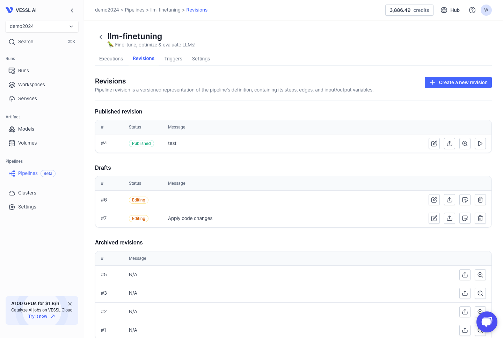
Task: Open Volumes under Artifact
Action: (x=42, y=143)
